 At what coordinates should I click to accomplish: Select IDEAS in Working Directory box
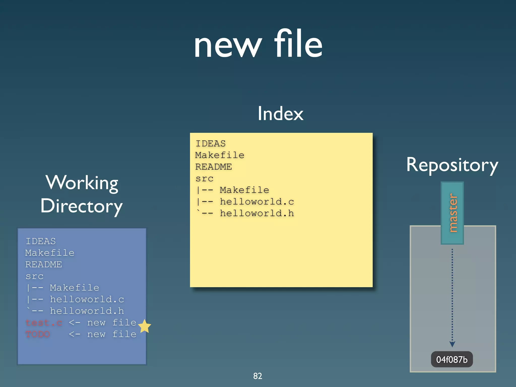(x=41, y=241)
